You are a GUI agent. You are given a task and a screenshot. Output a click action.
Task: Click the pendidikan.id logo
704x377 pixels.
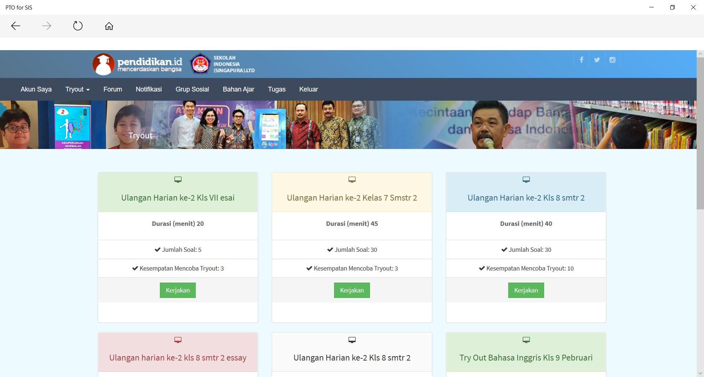coord(137,64)
